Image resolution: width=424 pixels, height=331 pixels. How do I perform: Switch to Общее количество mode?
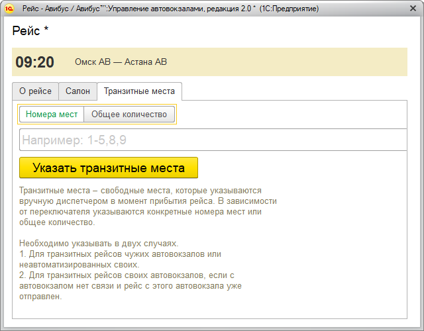129,115
